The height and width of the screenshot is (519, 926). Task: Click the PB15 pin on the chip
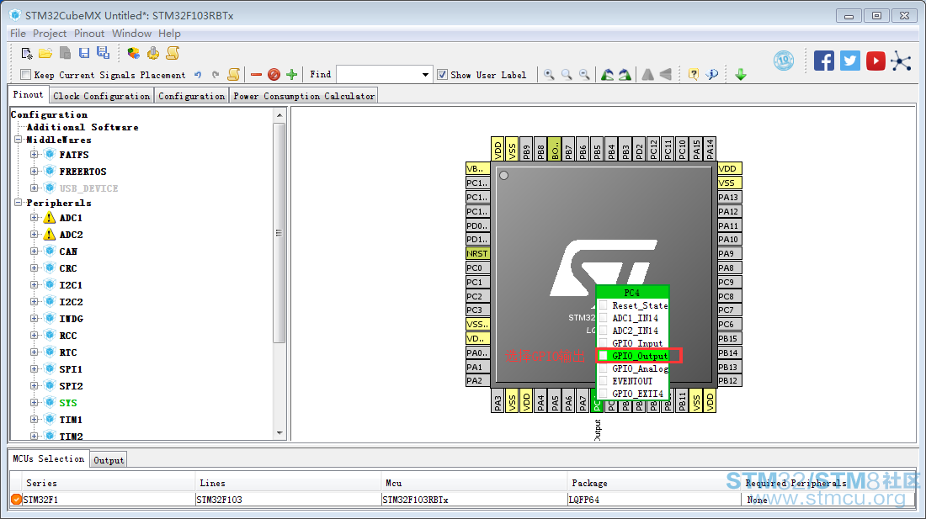729,338
